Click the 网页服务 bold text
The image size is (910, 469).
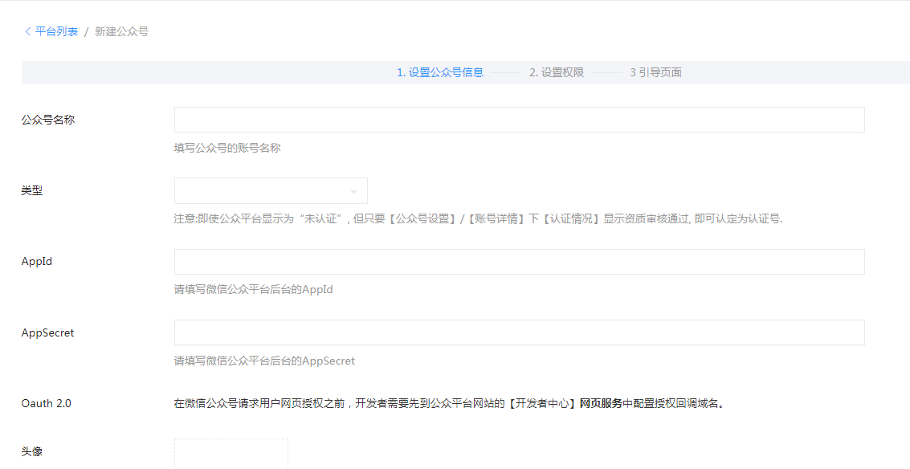[x=601, y=403]
